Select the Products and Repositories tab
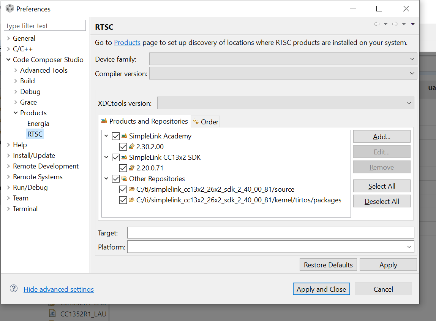Image resolution: width=436 pixels, height=321 pixels. (x=145, y=121)
